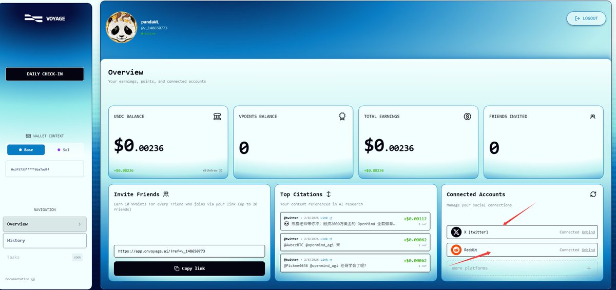
Task: Click the Withdraw link under USDC Balance
Action: pyautogui.click(x=212, y=170)
